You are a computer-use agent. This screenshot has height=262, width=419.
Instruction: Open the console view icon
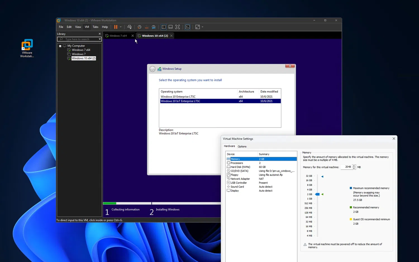pyautogui.click(x=188, y=27)
